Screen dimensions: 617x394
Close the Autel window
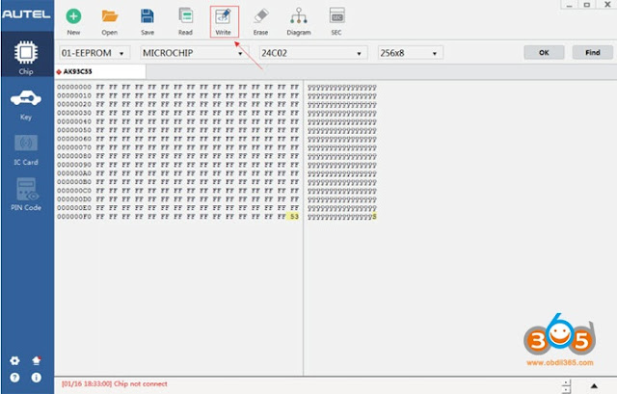(x=607, y=5)
